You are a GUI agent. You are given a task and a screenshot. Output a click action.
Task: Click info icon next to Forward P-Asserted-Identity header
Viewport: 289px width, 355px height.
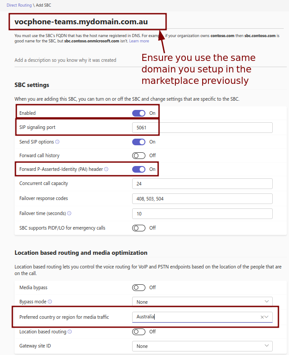point(106,169)
